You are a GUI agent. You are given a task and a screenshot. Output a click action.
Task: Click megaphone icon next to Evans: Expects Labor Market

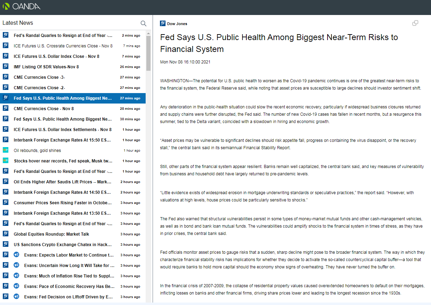(x=16, y=255)
